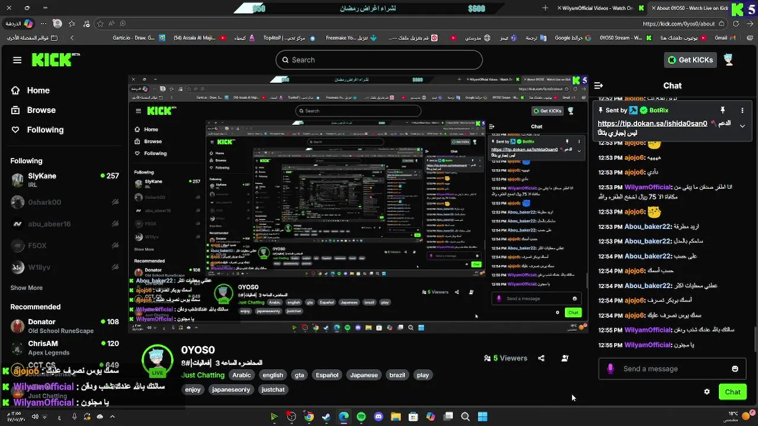
Task: Open Google Chrome from the taskbar
Action: (309, 417)
